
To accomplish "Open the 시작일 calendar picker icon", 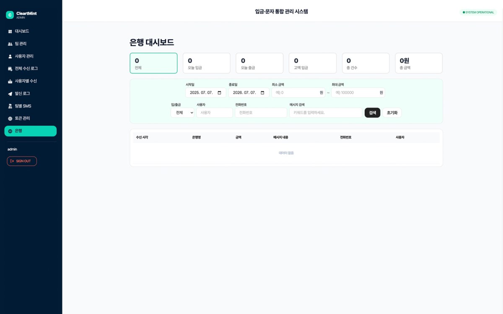I will coord(219,93).
